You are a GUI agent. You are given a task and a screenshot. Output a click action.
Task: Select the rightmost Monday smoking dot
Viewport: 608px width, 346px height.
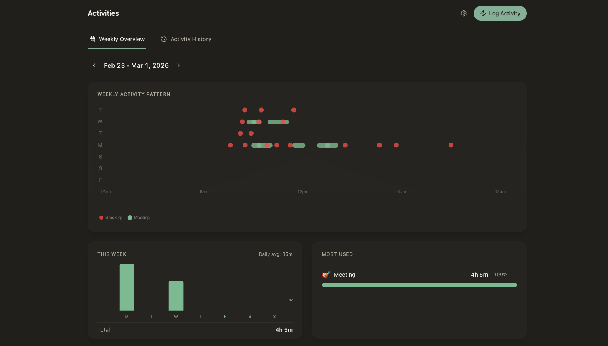point(451,145)
